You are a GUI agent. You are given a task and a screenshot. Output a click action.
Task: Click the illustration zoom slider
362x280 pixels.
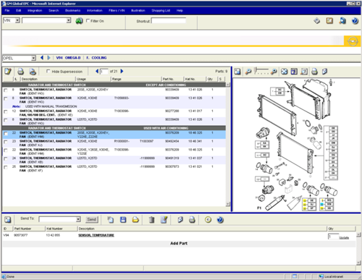[x=261, y=71]
